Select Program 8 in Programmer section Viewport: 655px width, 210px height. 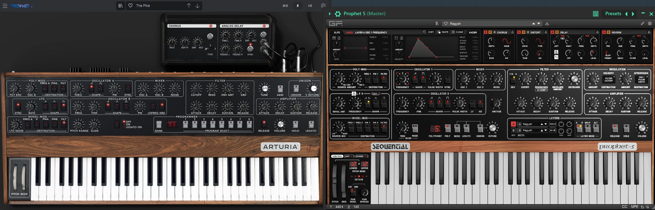pyautogui.click(x=249, y=125)
